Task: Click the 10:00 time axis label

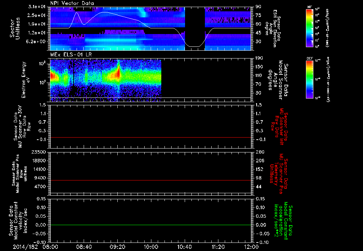Action: tap(151, 247)
